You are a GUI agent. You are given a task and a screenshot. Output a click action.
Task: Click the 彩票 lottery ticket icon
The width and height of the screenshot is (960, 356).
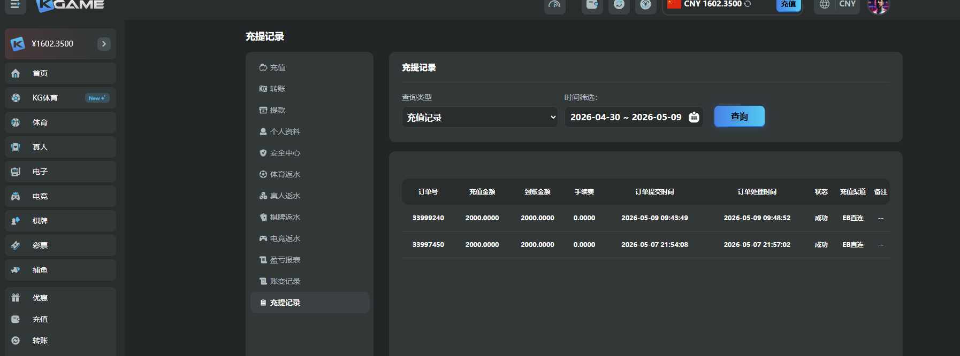[16, 245]
